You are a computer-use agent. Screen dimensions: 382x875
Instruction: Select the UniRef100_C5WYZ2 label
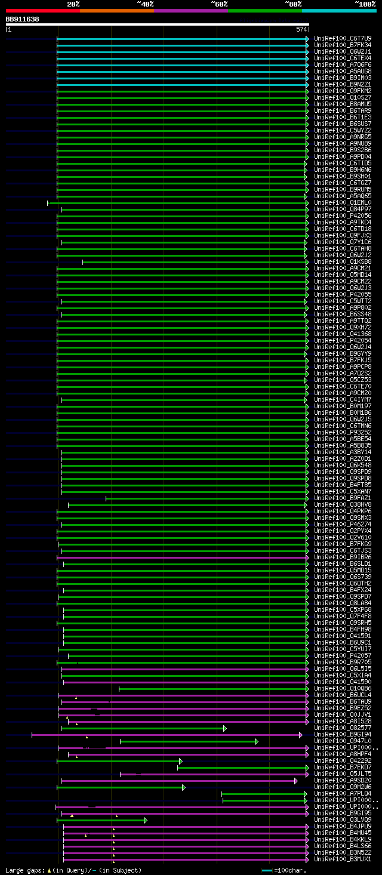click(343, 130)
